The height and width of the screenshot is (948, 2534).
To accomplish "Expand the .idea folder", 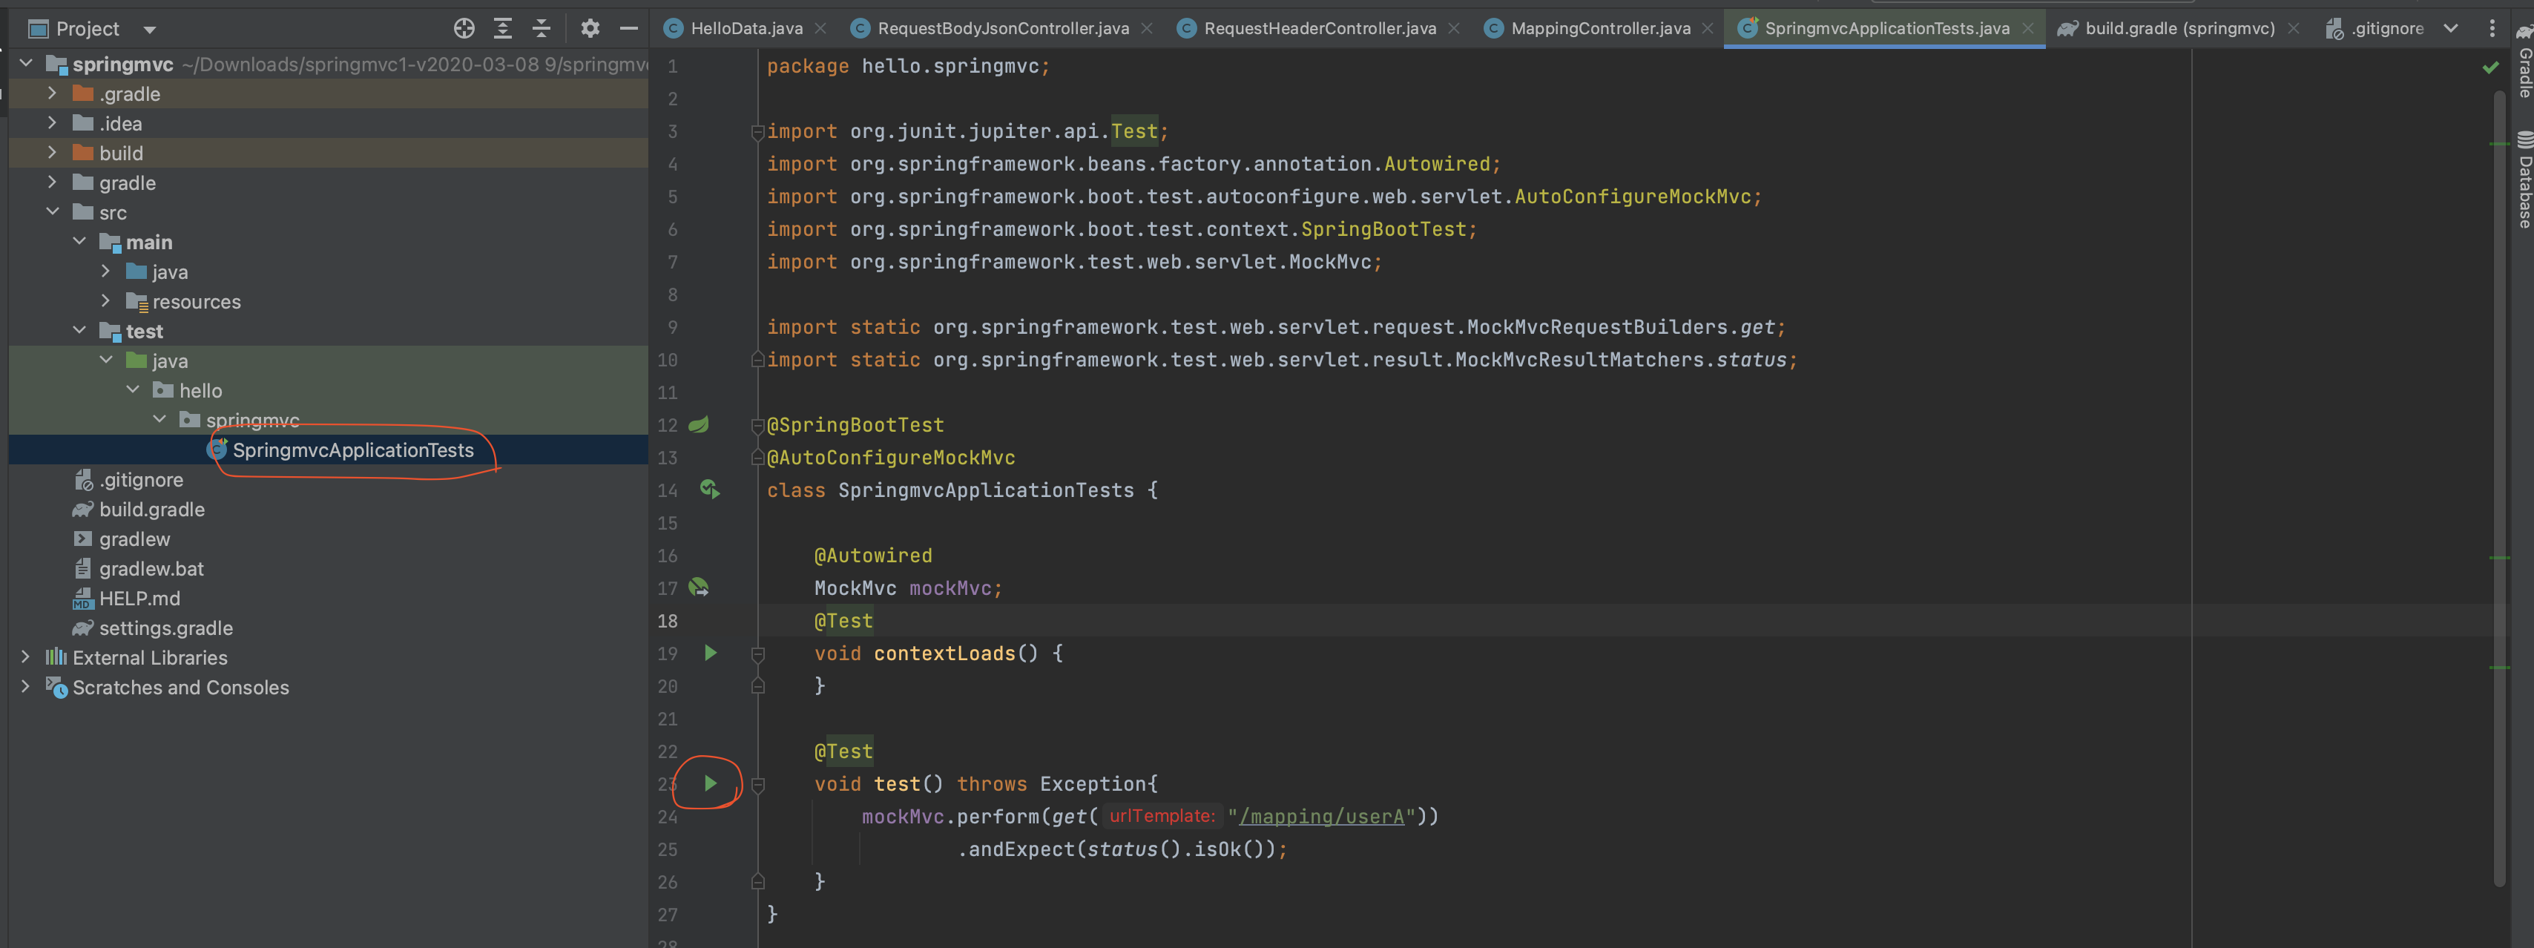I will click(x=53, y=123).
